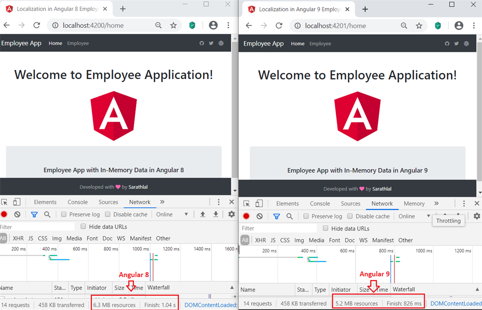Image resolution: width=482 pixels, height=310 pixels.
Task: Switch to Sources tab in Angular 9 DevTools
Action: (x=350, y=204)
